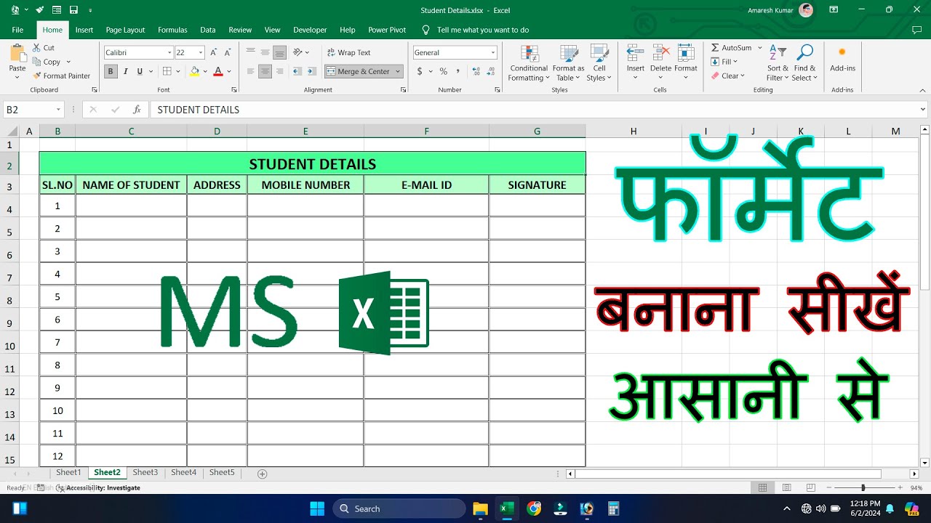Switch to the Page Layout tab
The height and width of the screenshot is (523, 931).
(x=125, y=30)
